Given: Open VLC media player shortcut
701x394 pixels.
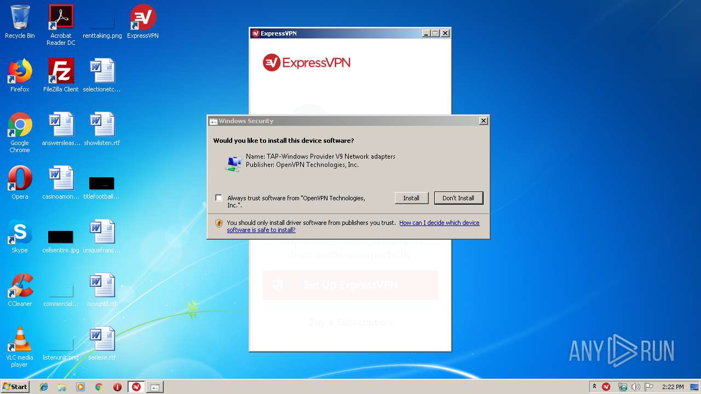Looking at the screenshot, I should coord(20,347).
